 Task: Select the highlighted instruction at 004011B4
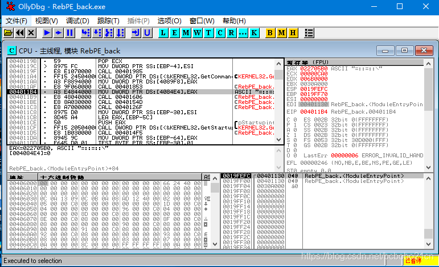click(141, 92)
